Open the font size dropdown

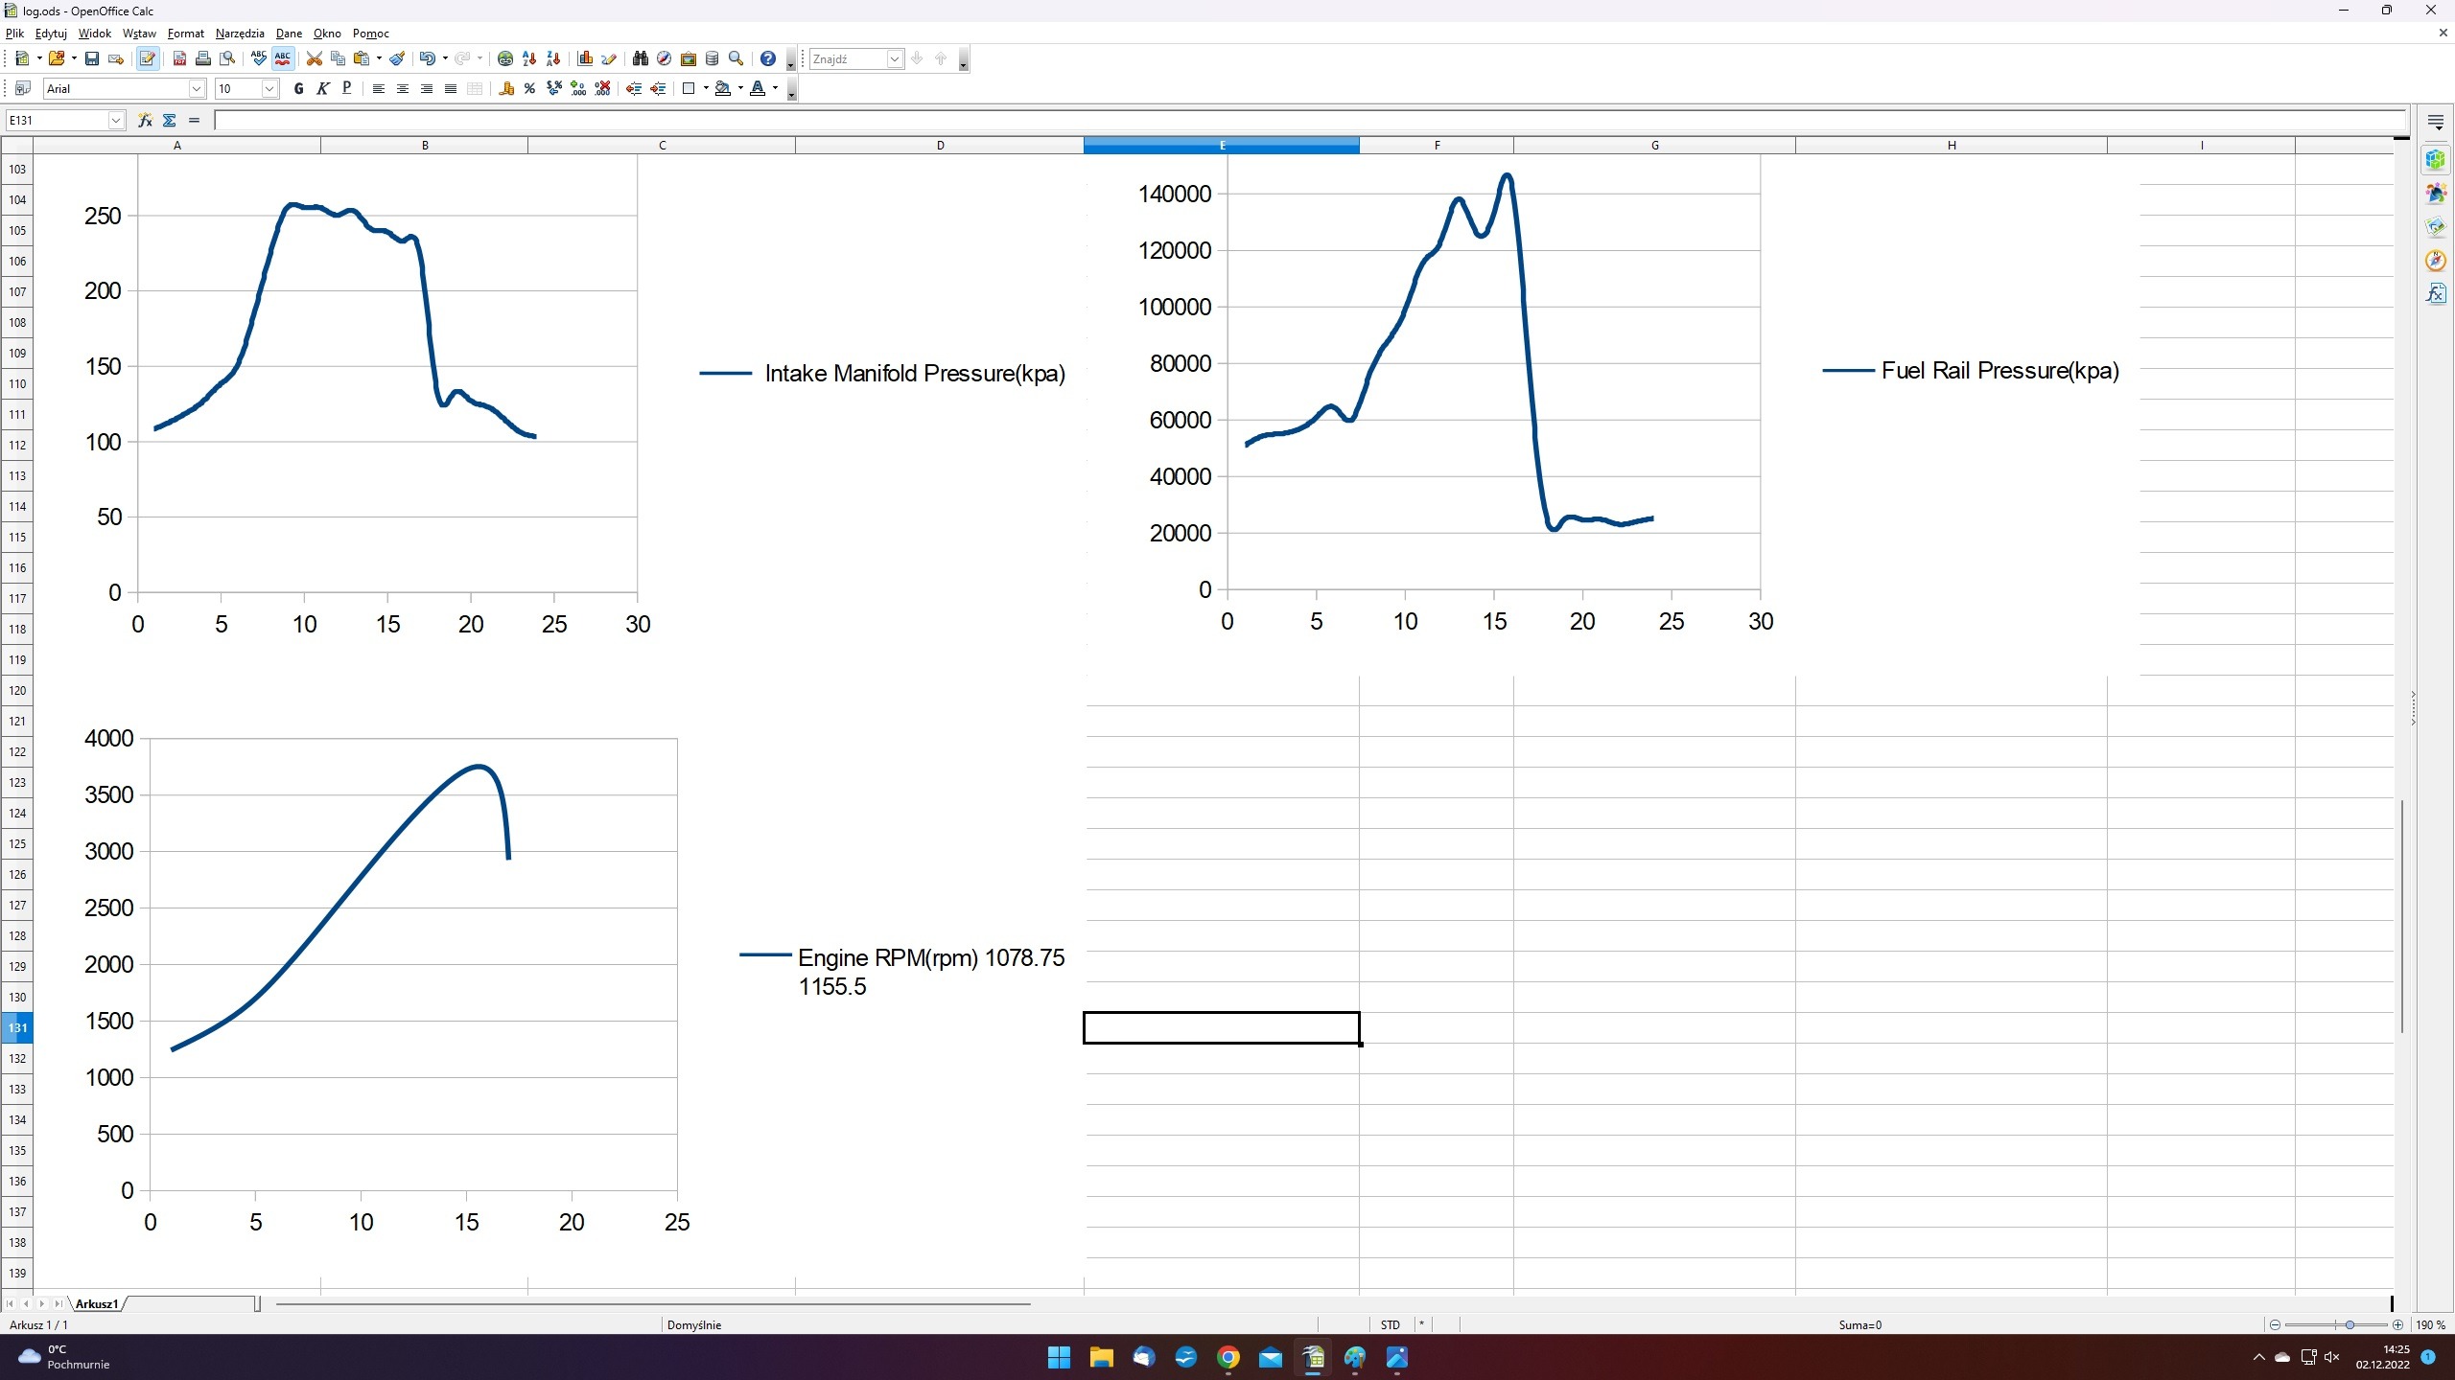[269, 89]
